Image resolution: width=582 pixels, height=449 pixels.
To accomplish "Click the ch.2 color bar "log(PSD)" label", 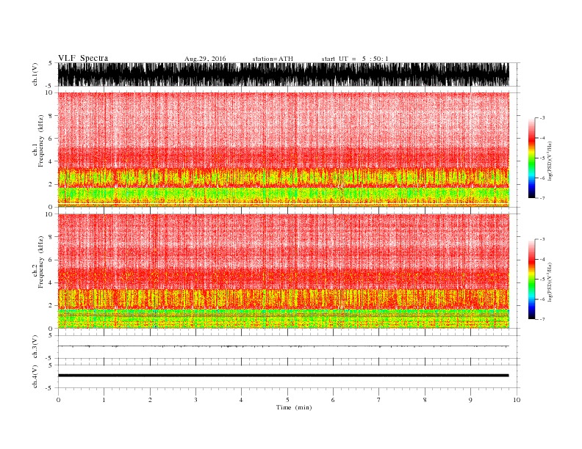I will pos(550,281).
